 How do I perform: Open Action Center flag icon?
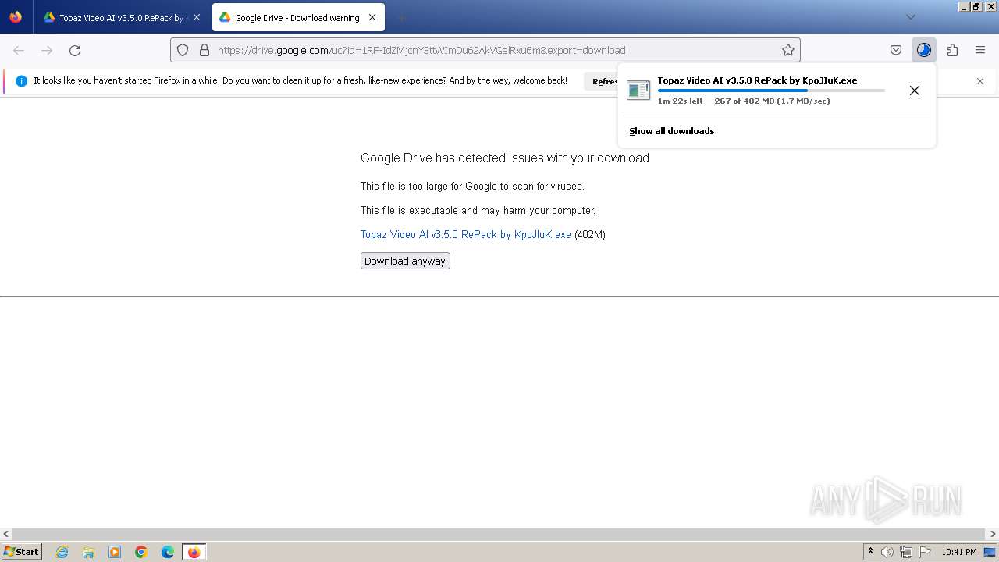[x=925, y=552]
